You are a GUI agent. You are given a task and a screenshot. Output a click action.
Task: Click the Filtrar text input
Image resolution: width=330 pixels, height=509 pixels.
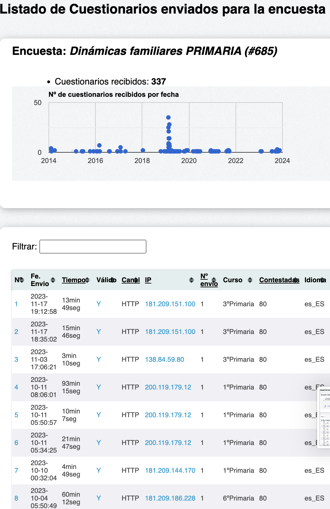[x=93, y=247]
